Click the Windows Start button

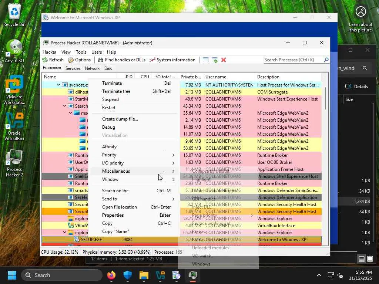(x=12, y=275)
